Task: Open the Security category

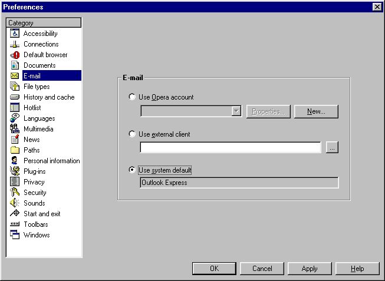Action: [35, 193]
